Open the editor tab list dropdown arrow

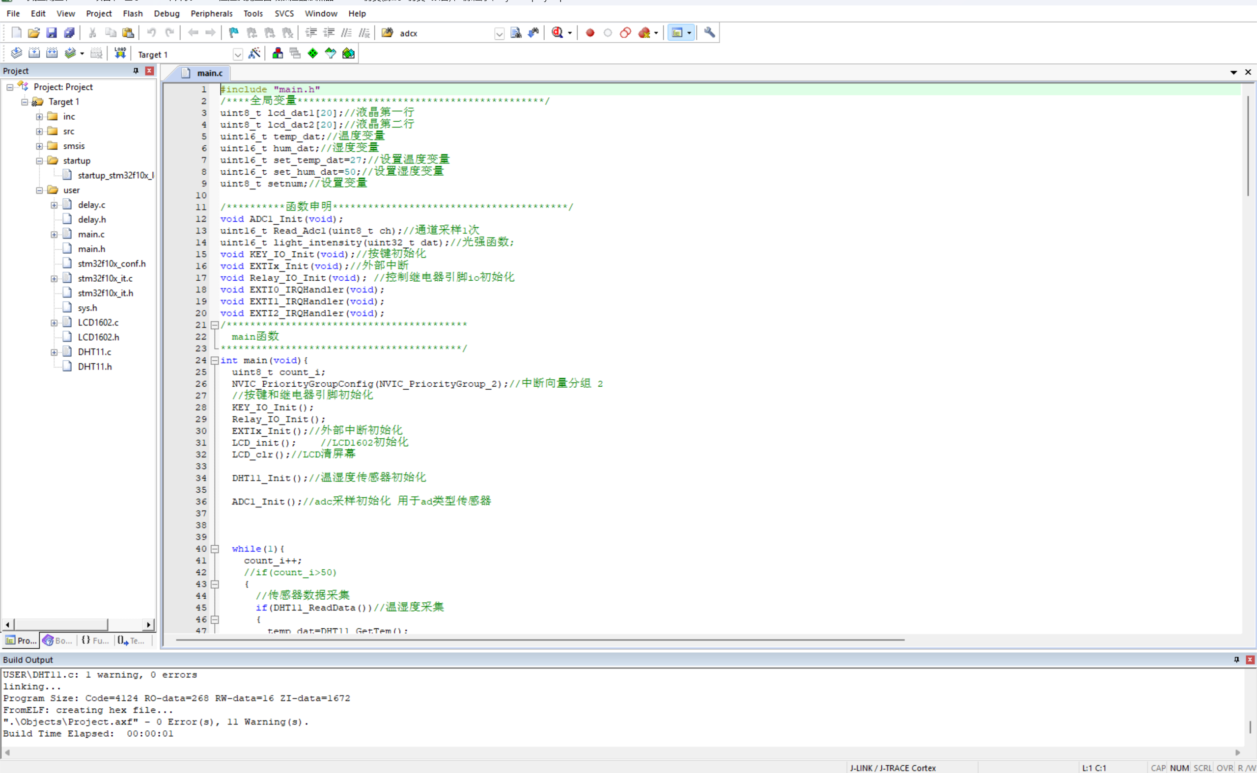click(x=1233, y=73)
